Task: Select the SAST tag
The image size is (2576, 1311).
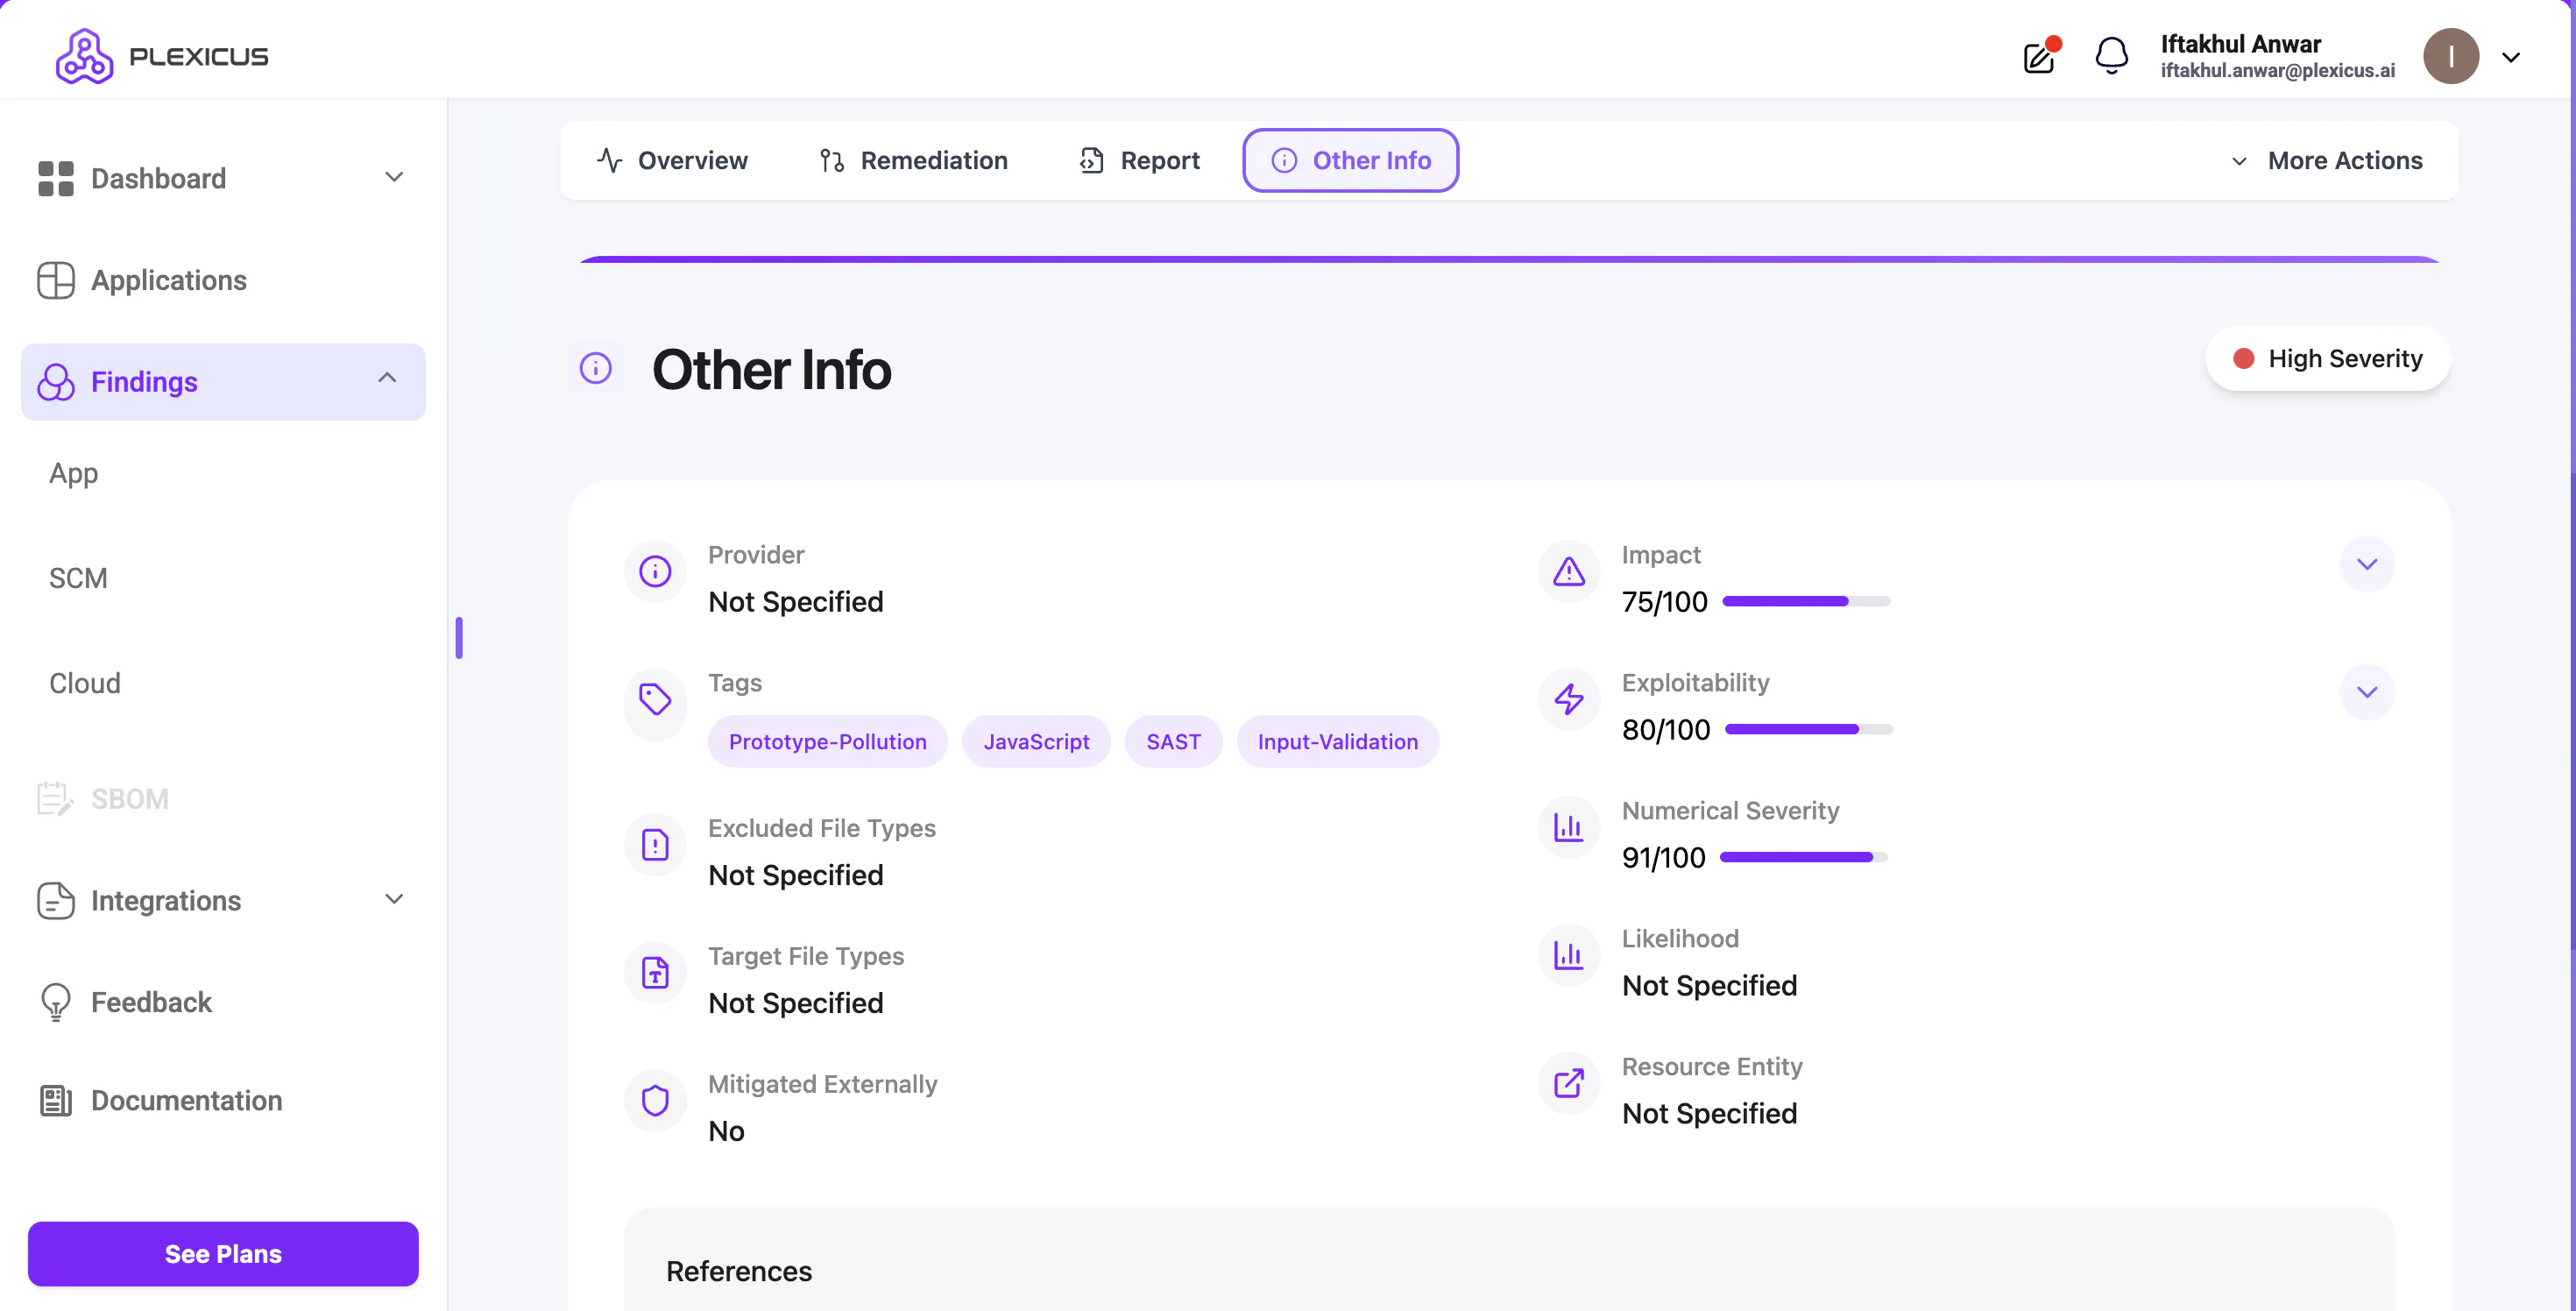Action: [x=1173, y=741]
